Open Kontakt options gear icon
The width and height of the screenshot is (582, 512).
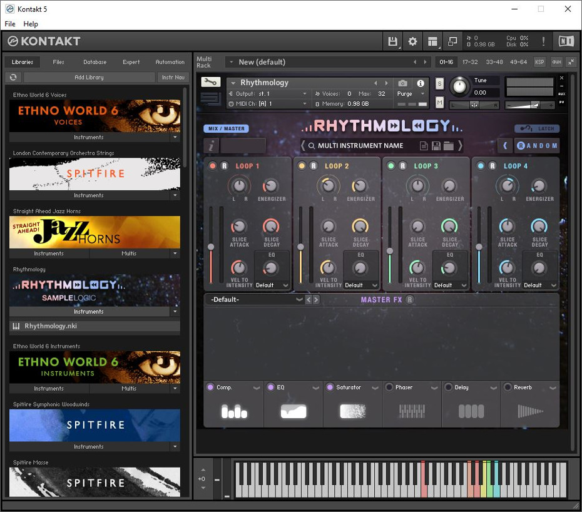click(x=412, y=41)
